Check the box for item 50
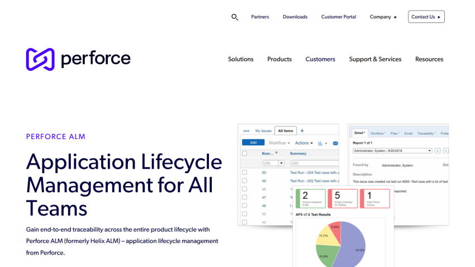This screenshot has height=267, width=475. 244,172
